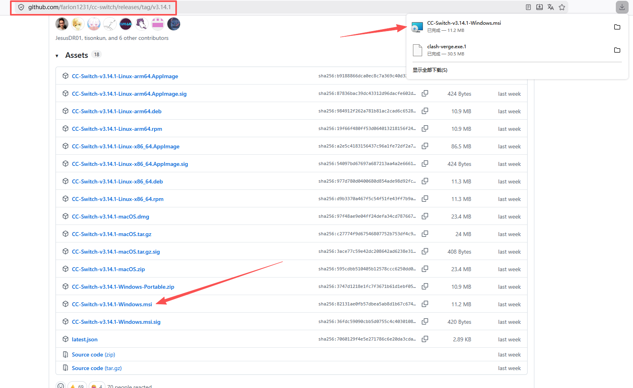Download CC-Switch-v3.14.1-Linux-x86_64.AppImage
Viewport: 633px width, 388px height.
click(x=126, y=146)
